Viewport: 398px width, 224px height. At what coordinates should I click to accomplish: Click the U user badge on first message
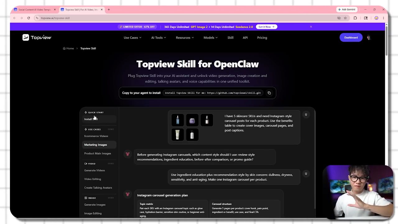point(306,114)
